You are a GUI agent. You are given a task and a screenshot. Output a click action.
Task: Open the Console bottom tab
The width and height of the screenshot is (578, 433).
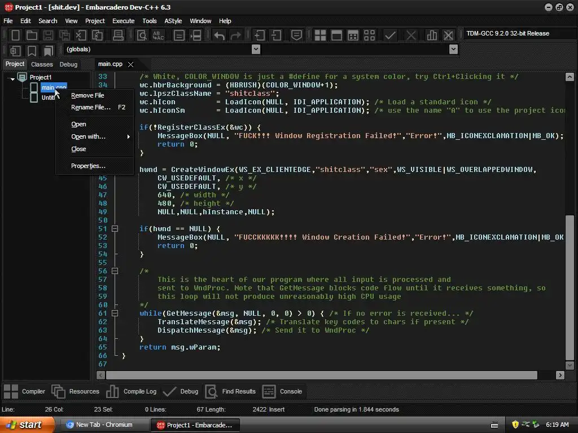coord(282,391)
